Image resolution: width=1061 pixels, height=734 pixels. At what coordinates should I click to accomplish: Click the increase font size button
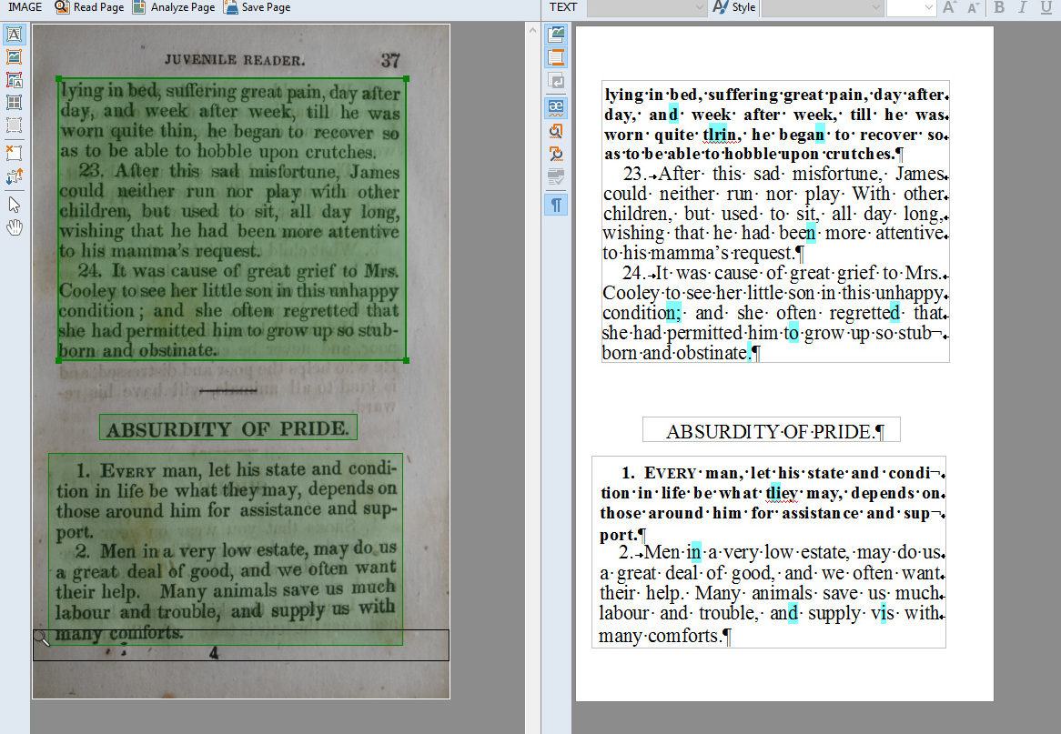click(x=949, y=8)
